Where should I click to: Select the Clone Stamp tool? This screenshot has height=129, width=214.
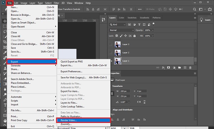pos(5,68)
